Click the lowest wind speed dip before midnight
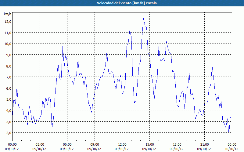The height and width of the screenshot is (152, 244). [x=229, y=134]
